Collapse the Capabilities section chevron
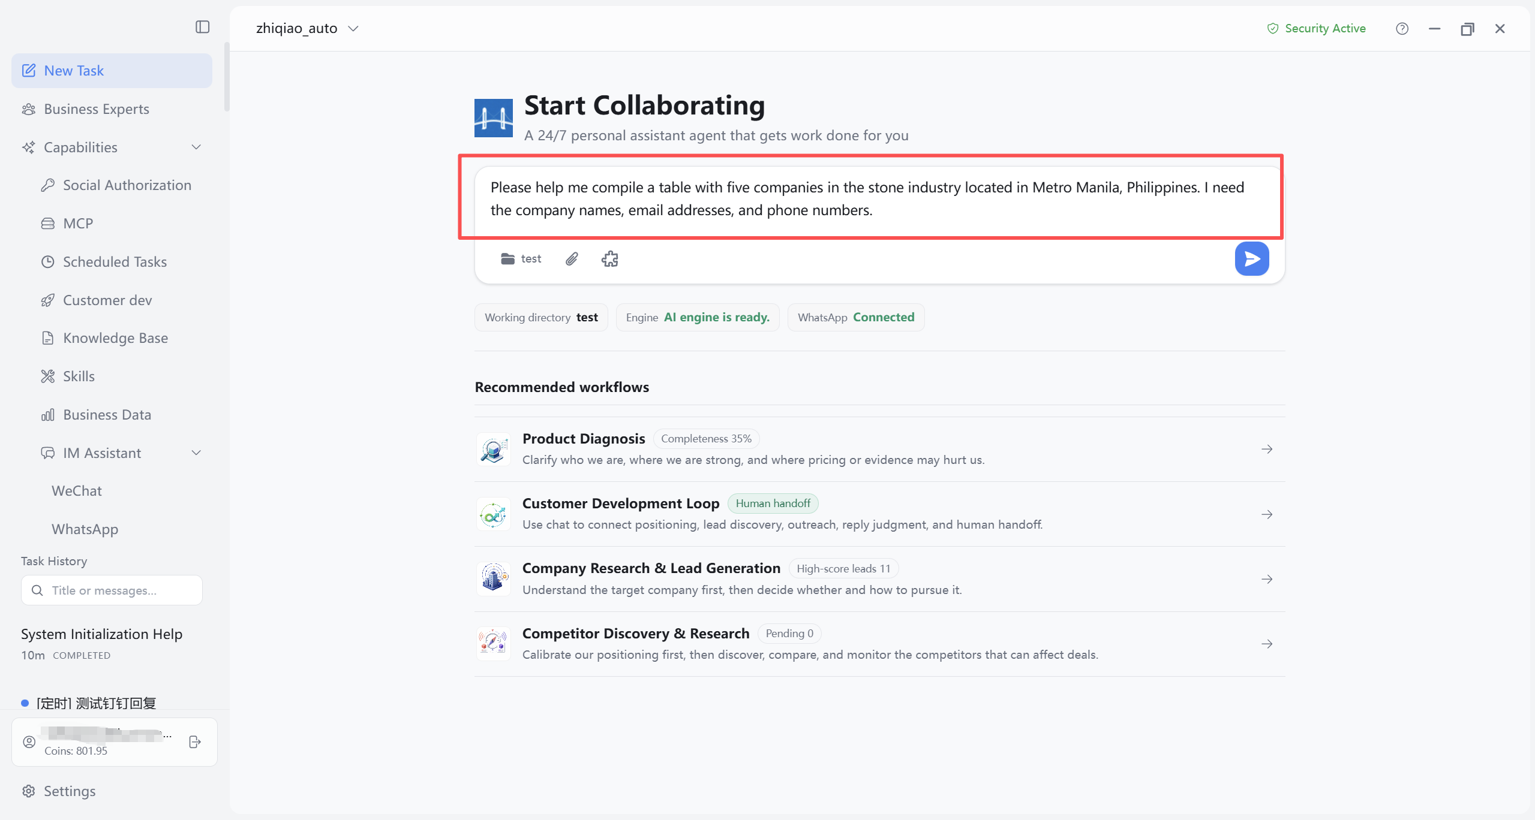 pos(196,147)
